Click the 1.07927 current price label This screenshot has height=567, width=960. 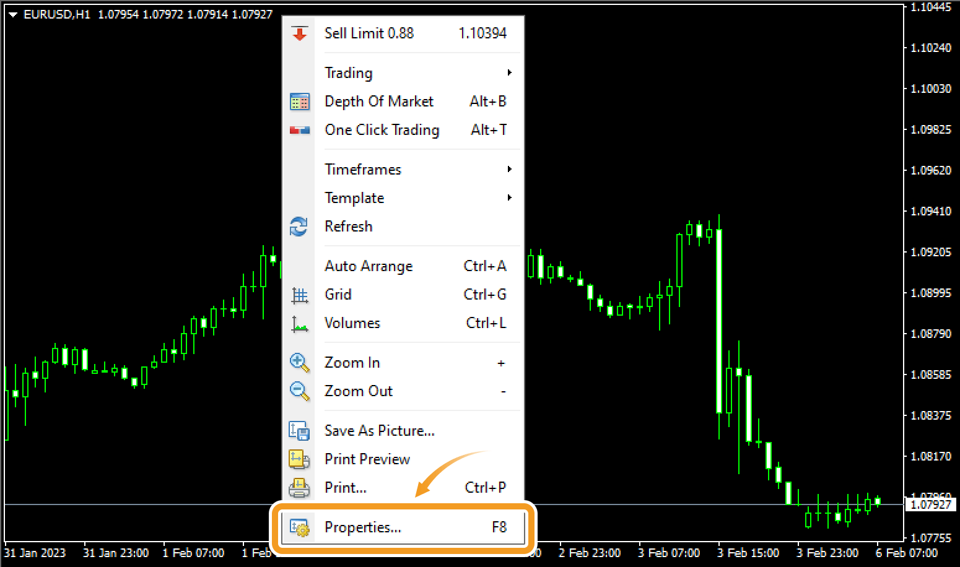930,504
